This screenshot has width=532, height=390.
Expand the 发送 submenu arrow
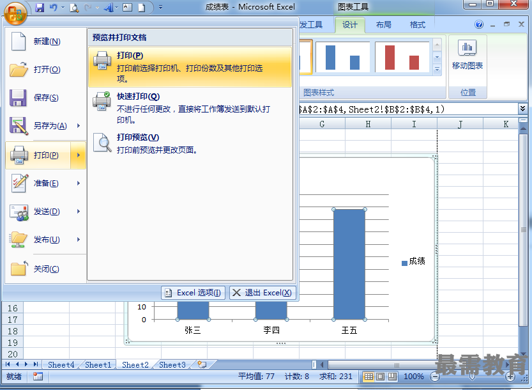point(79,212)
